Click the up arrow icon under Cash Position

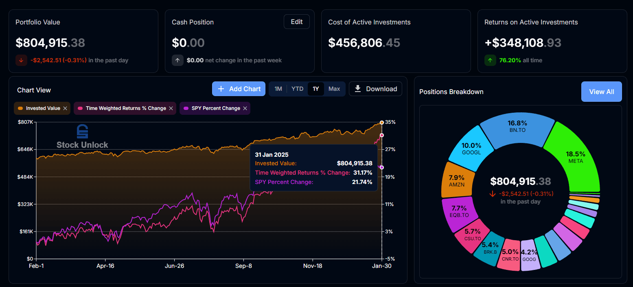pos(177,60)
